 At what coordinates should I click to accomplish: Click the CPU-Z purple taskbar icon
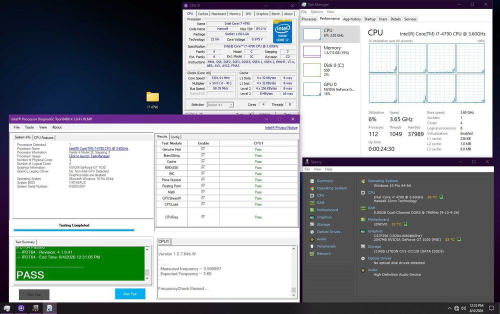21,308
